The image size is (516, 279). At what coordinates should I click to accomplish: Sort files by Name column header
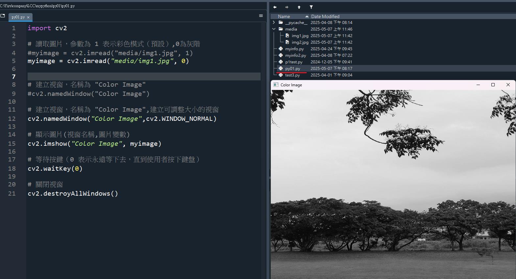[284, 16]
